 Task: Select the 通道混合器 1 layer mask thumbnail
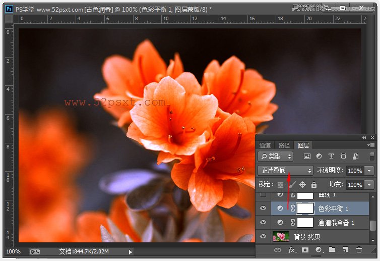305,223
